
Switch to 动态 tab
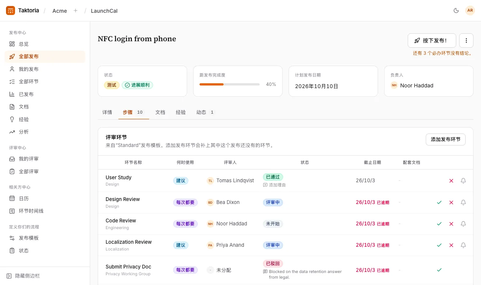pos(205,112)
